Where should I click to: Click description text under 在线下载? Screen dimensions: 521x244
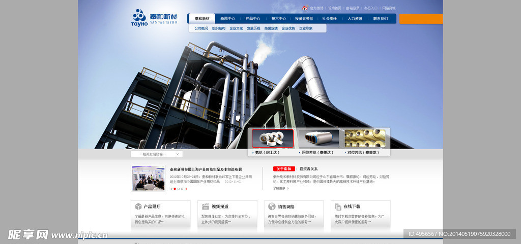pyautogui.click(x=360, y=219)
